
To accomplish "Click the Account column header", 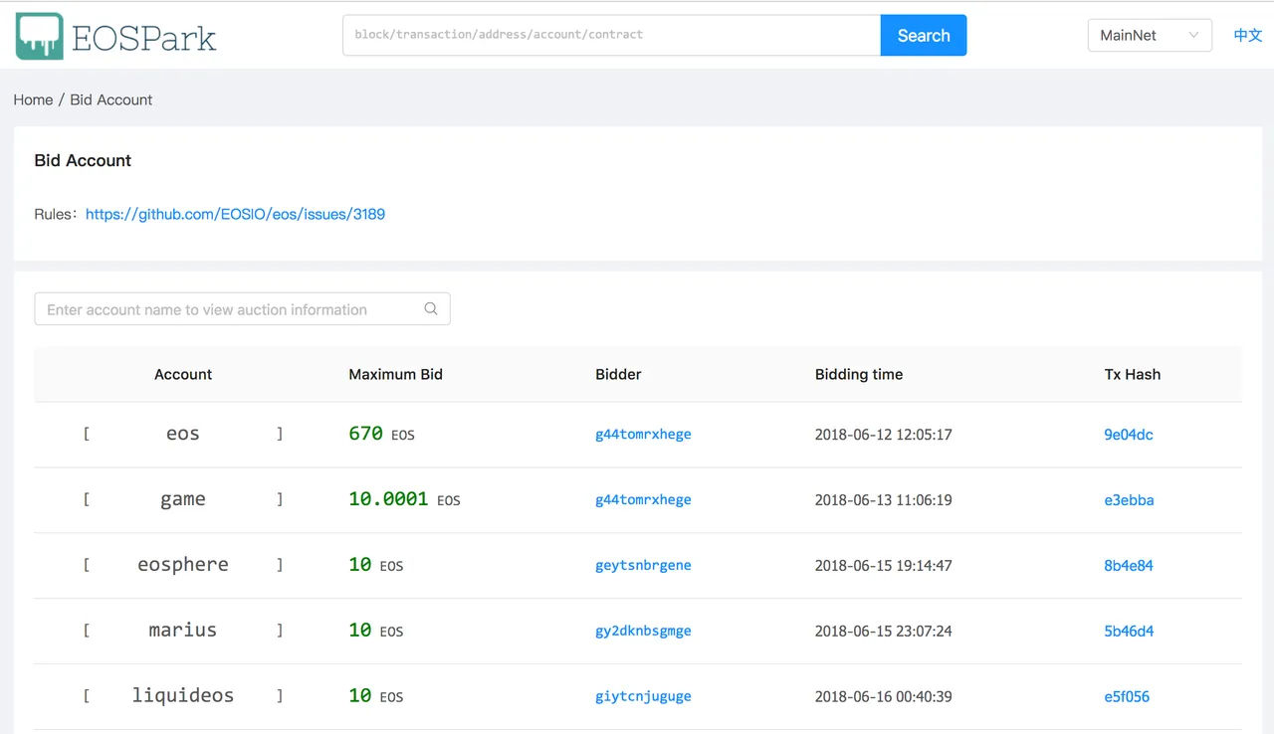I will [183, 375].
